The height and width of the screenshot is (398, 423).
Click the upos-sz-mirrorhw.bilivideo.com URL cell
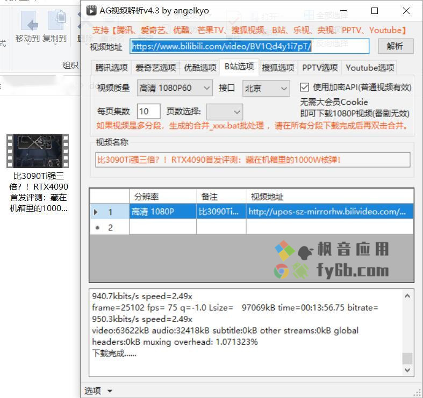[x=329, y=212]
